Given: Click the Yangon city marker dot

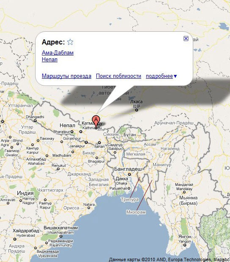Looking at the screenshot, I should coord(185,245).
